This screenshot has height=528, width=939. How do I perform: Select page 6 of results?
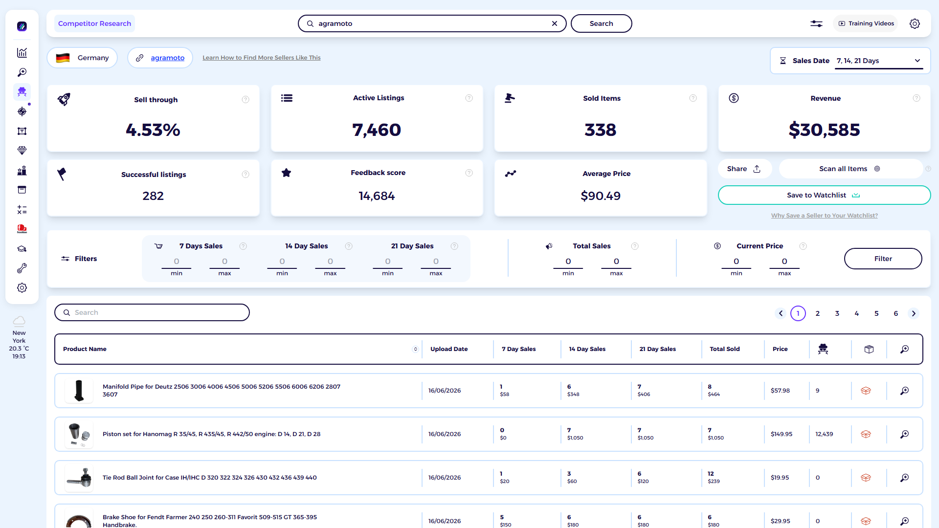pos(896,313)
